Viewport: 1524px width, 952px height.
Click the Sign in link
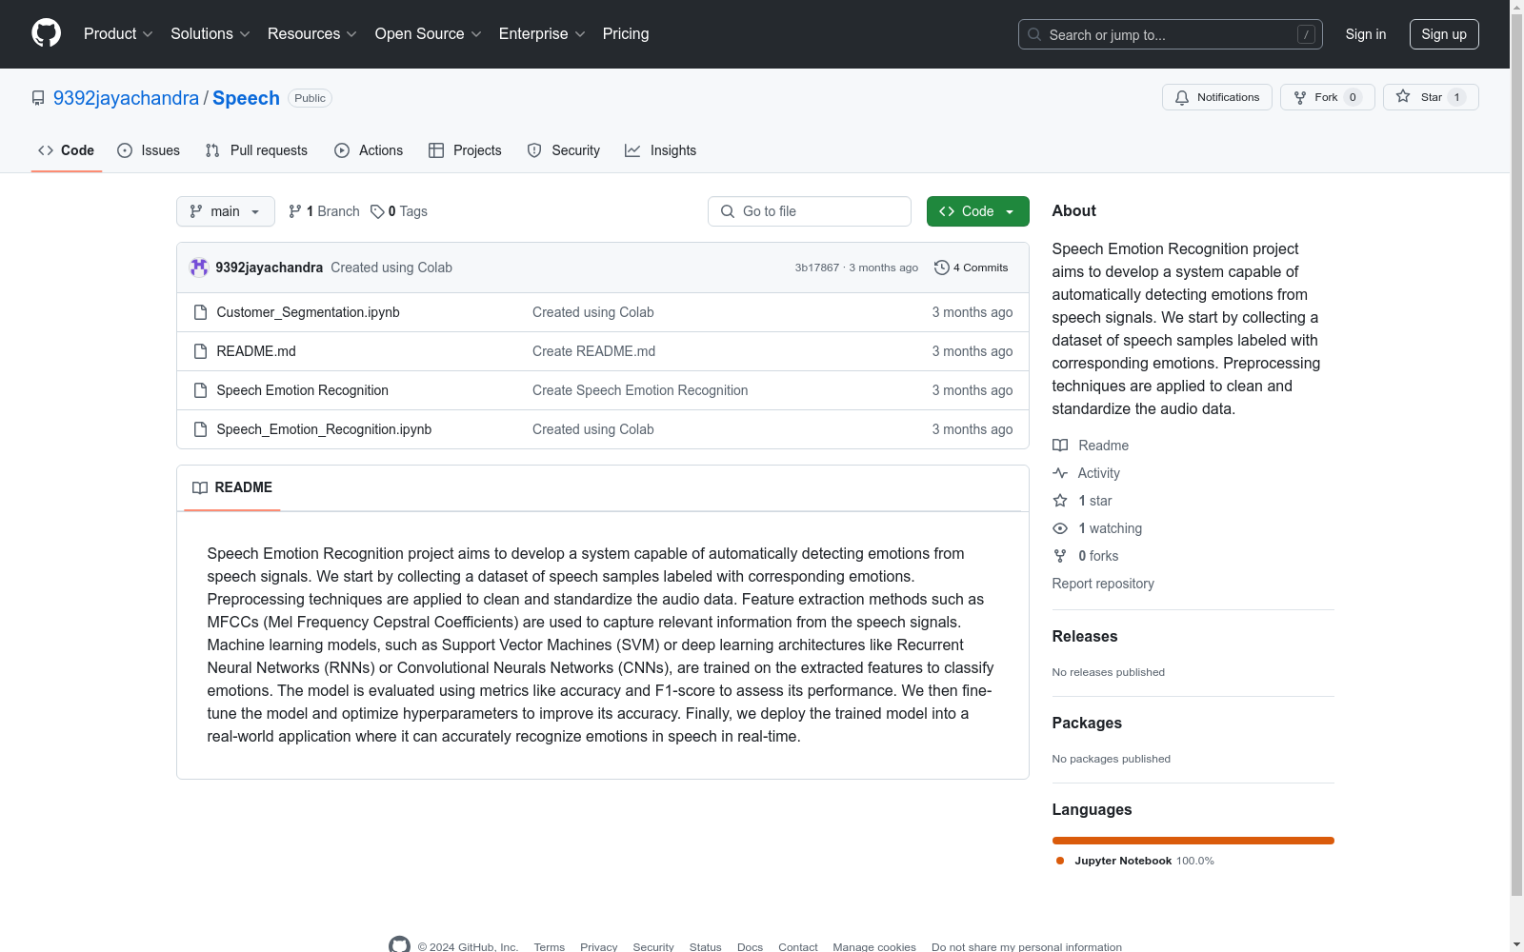pyautogui.click(x=1366, y=34)
